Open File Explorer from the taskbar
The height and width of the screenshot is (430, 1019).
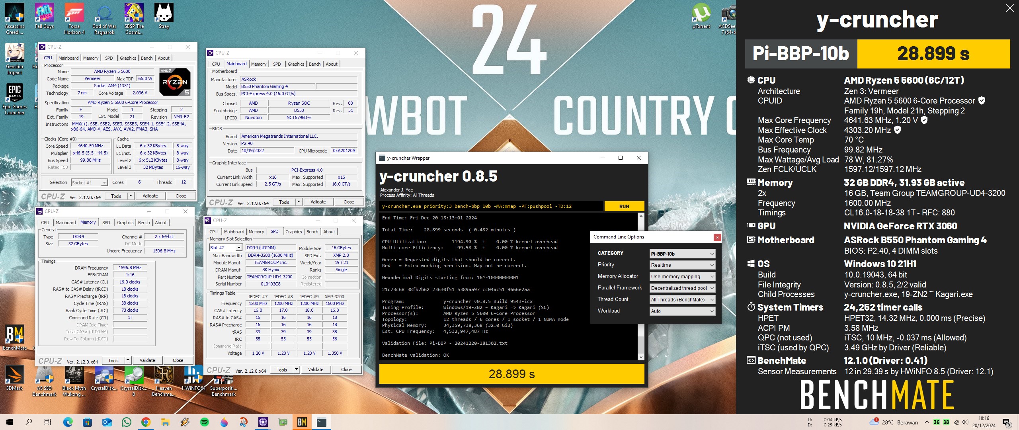pos(165,422)
